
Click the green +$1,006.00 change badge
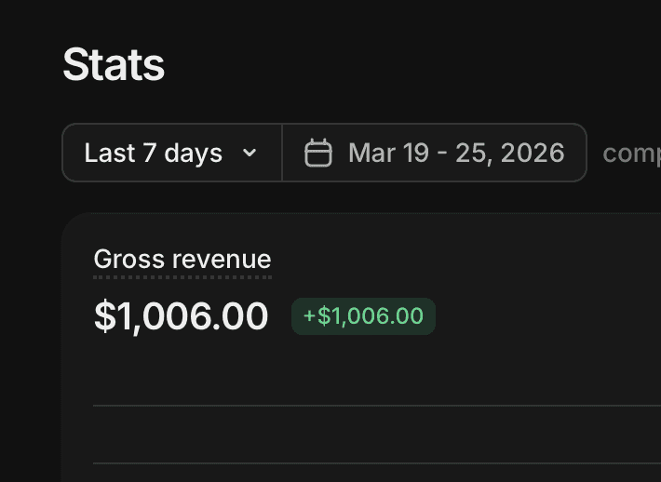(x=363, y=316)
